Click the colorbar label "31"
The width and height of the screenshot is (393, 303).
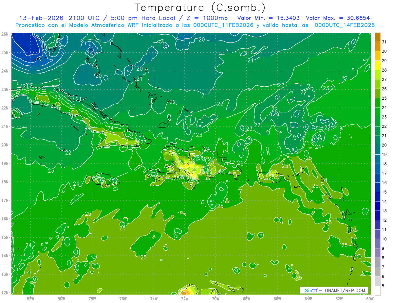pos(384,42)
